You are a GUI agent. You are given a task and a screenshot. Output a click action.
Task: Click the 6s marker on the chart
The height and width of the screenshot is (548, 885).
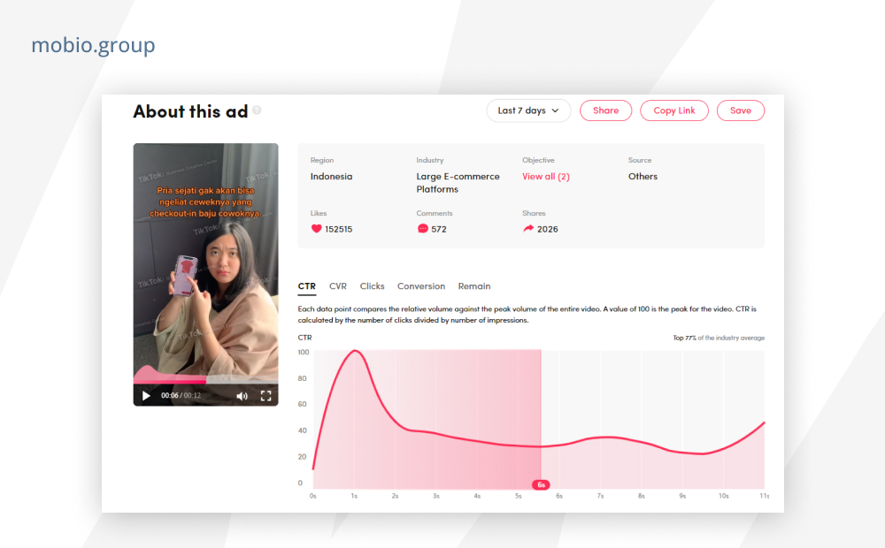click(541, 485)
